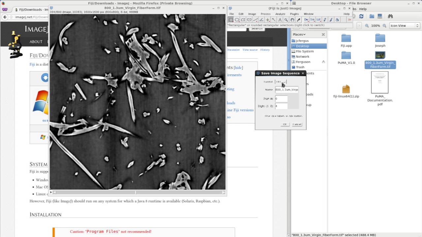Select the Magnifying glass tool
The image size is (422, 237).
coord(286,20)
